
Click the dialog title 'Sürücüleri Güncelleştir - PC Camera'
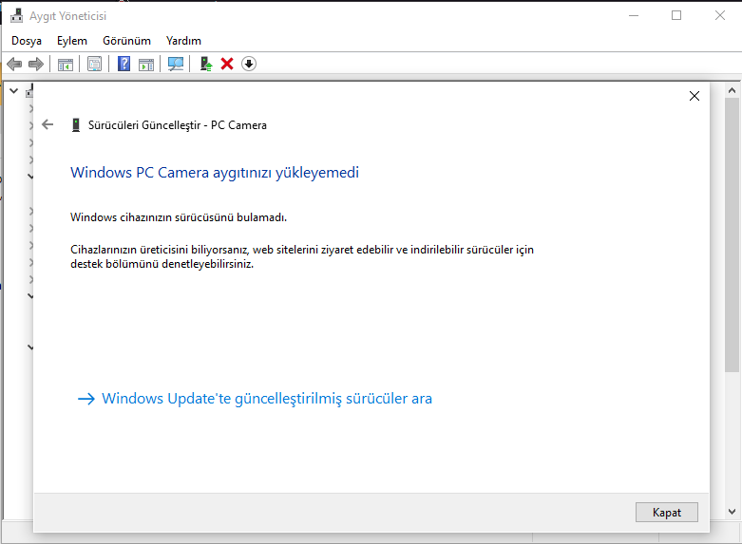[x=178, y=125]
